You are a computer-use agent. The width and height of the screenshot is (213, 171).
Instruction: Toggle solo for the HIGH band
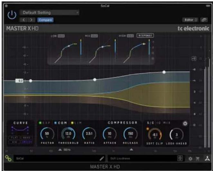pyautogui.click(x=130, y=36)
